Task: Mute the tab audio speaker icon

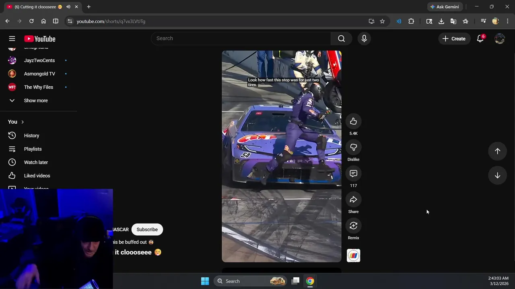Action: point(68,7)
